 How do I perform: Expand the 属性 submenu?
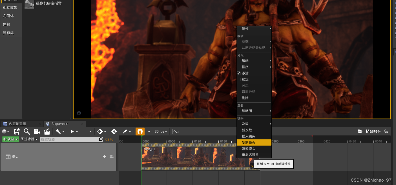click(x=254, y=29)
